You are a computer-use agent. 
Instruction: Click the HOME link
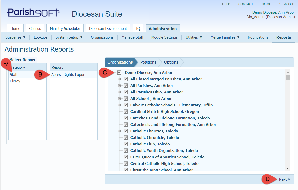(x=266, y=4)
